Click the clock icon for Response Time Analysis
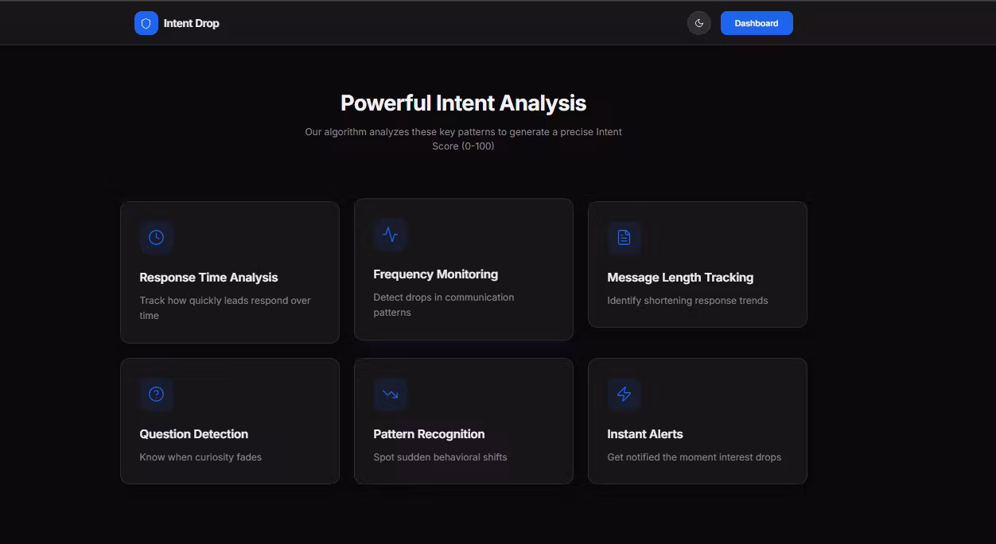This screenshot has width=996, height=544. pos(156,237)
